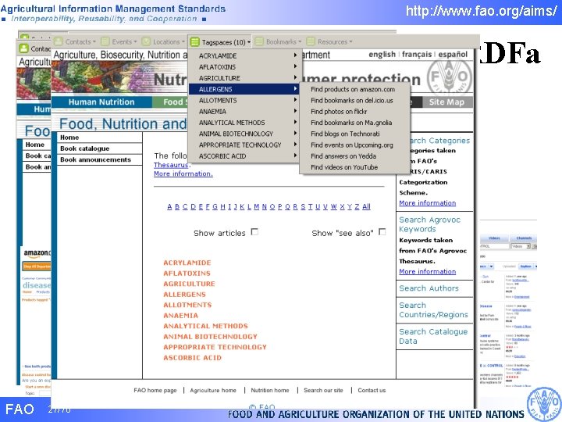Image resolution: width=562 pixels, height=422 pixels.
Task: Open Search Agrovoc Keywords panel
Action: click(430, 224)
